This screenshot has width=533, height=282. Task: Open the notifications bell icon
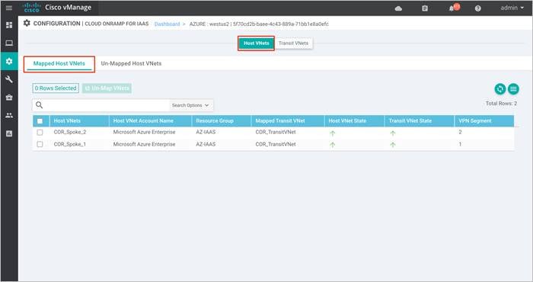pos(452,8)
